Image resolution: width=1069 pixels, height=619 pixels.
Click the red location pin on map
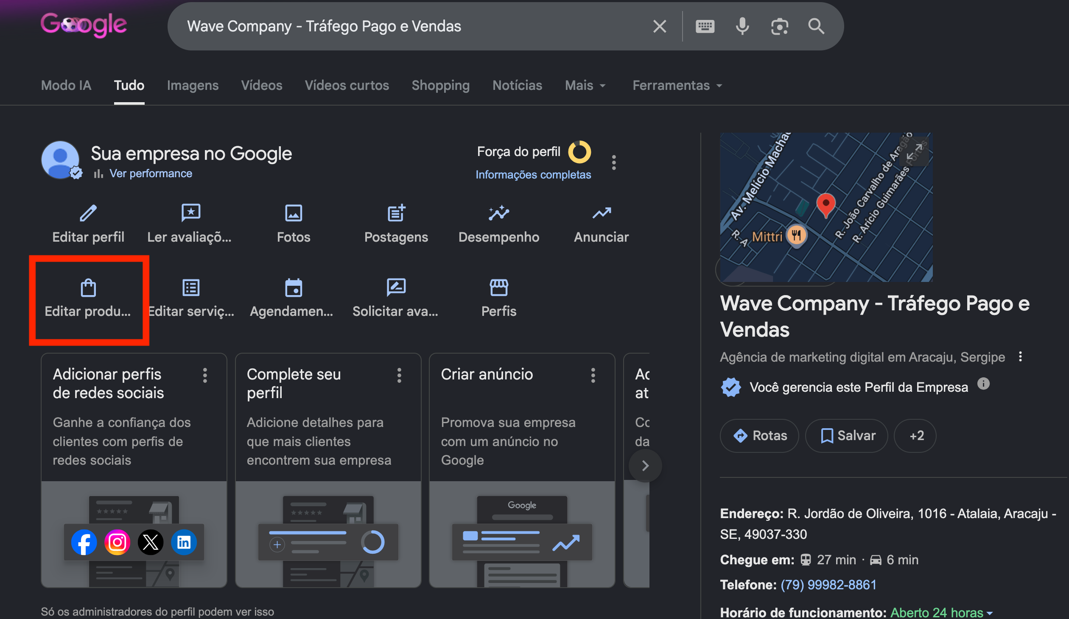click(x=826, y=205)
